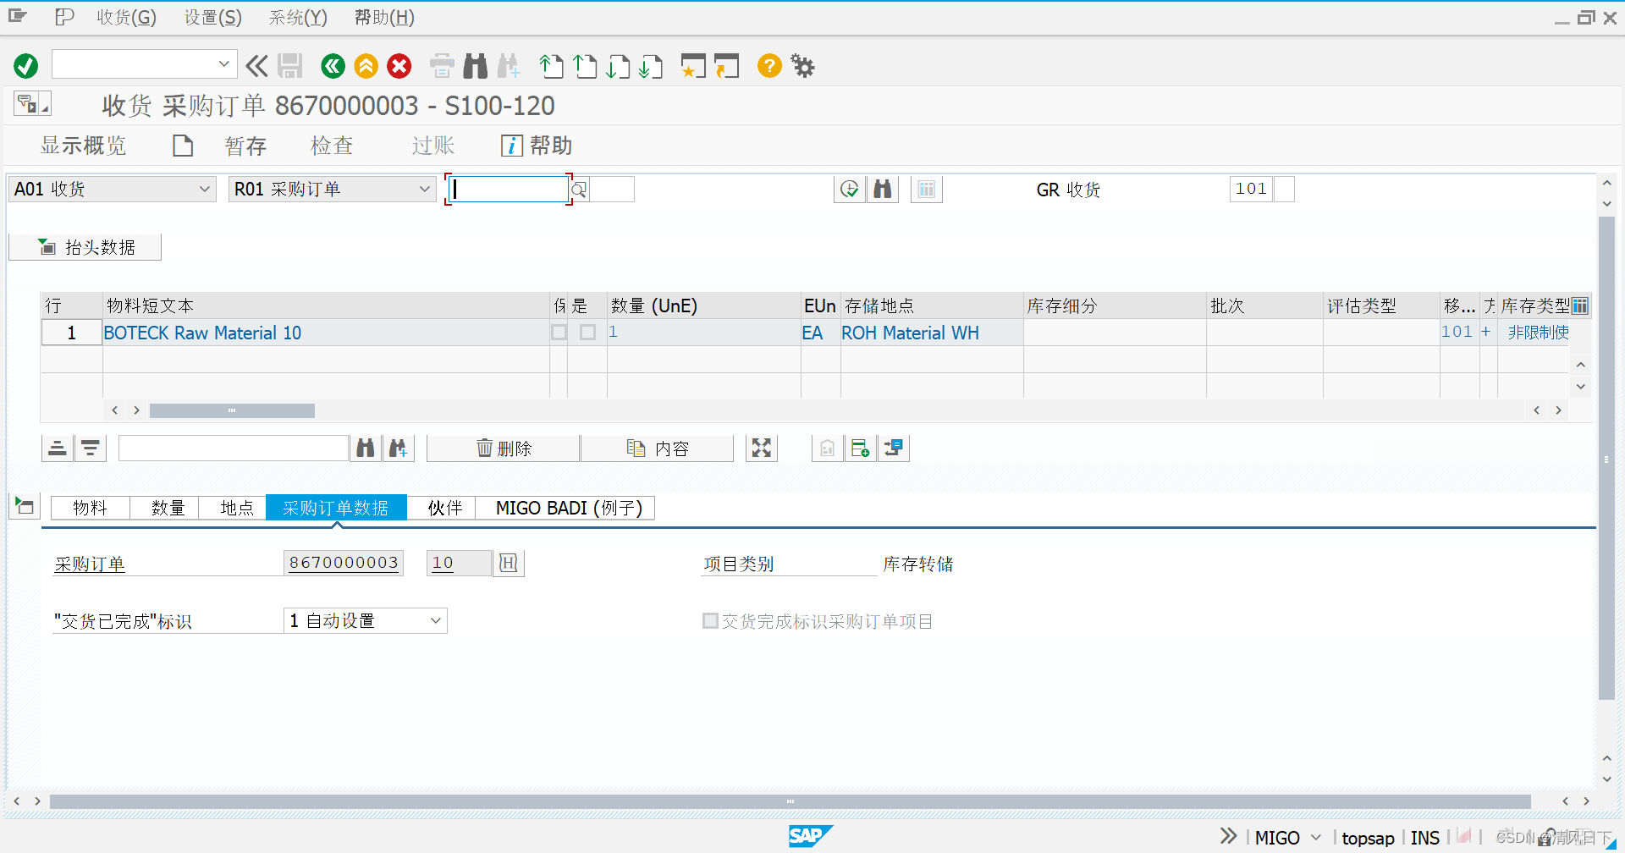Click the item table horizontal scrollbar thumb
This screenshot has height=853, width=1625.
[232, 410]
